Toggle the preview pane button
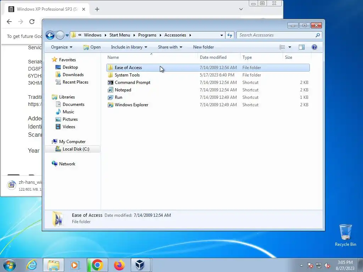The width and height of the screenshot is (363, 272). pyautogui.click(x=302, y=47)
